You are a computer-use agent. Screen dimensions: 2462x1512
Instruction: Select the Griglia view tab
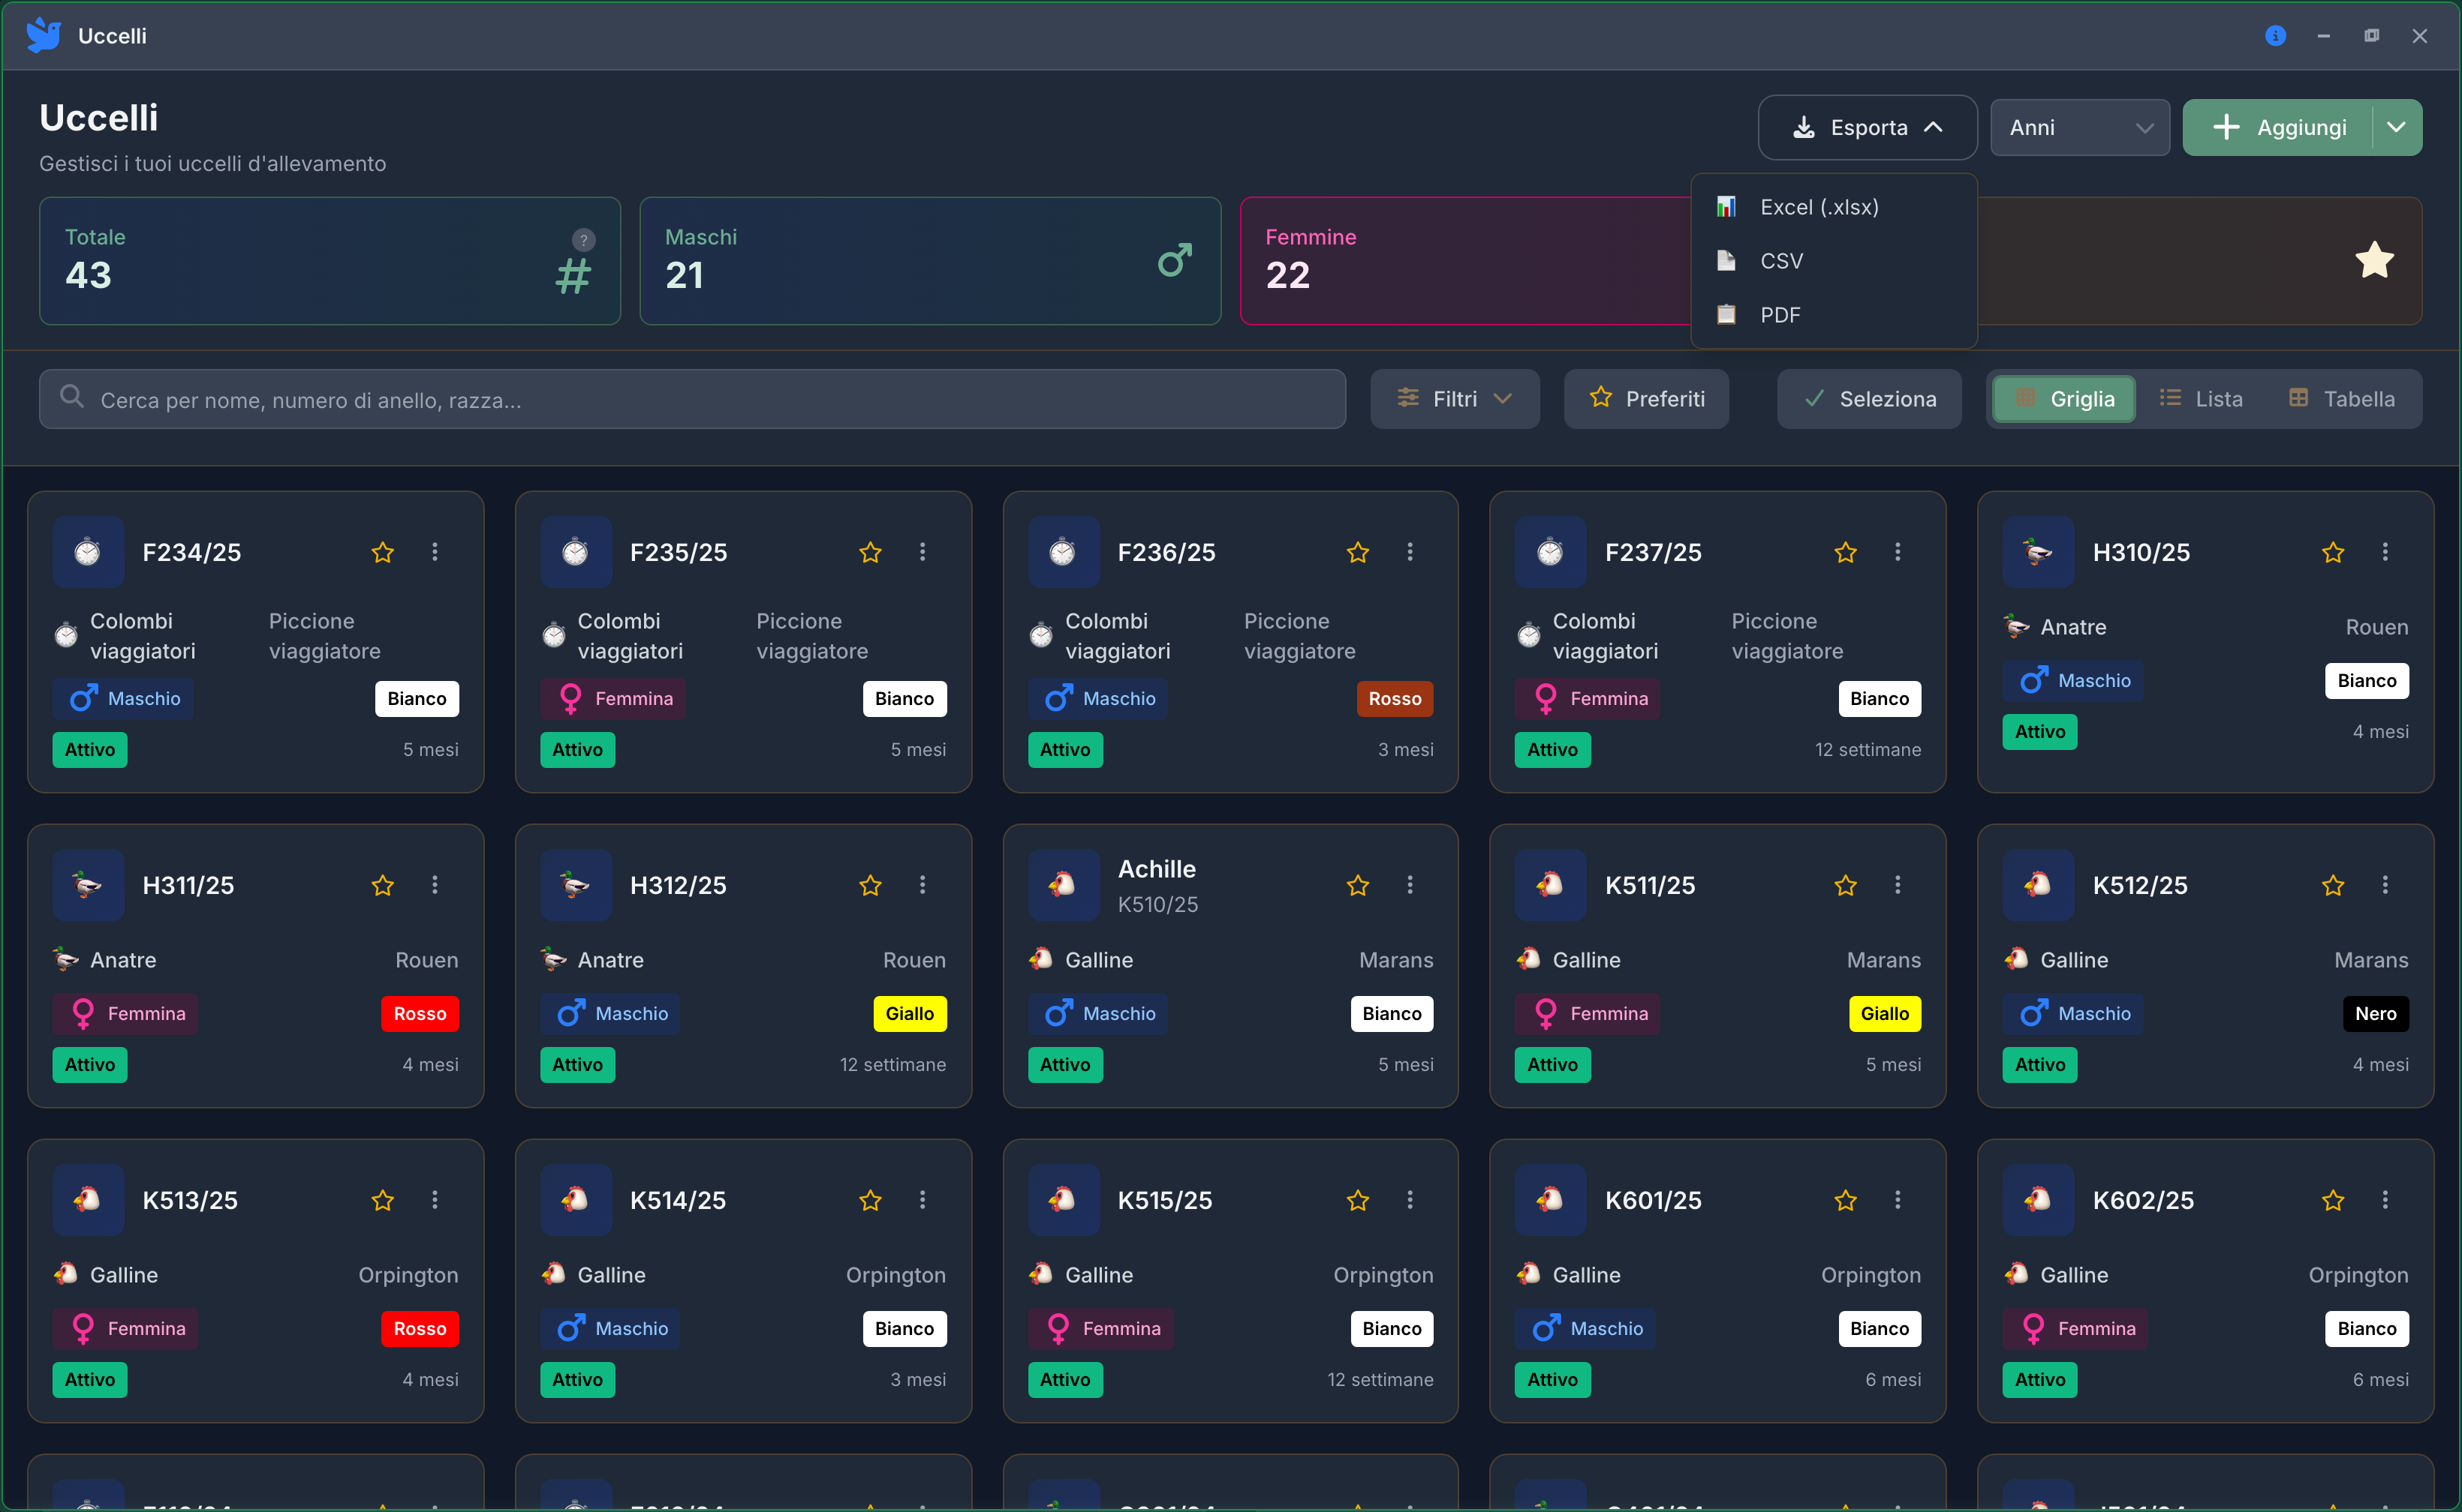pyautogui.click(x=2063, y=399)
